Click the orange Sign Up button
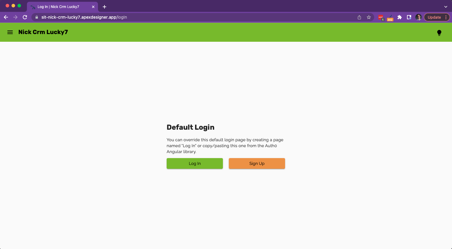Image resolution: width=452 pixels, height=249 pixels. point(257,163)
